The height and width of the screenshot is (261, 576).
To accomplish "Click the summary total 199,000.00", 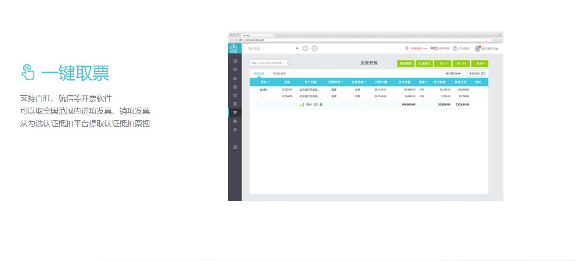I will coord(408,104).
